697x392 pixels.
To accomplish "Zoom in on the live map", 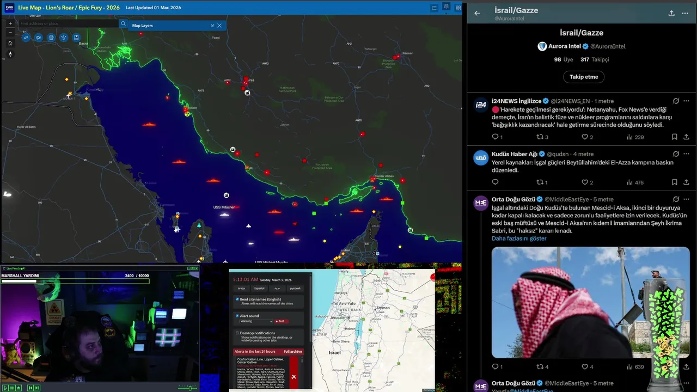I will point(10,23).
